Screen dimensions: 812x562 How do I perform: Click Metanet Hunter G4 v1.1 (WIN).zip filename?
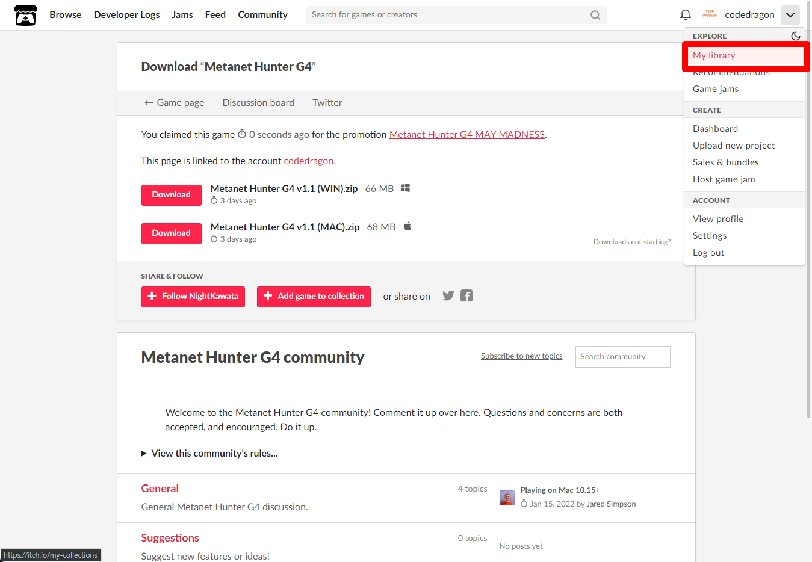point(284,189)
